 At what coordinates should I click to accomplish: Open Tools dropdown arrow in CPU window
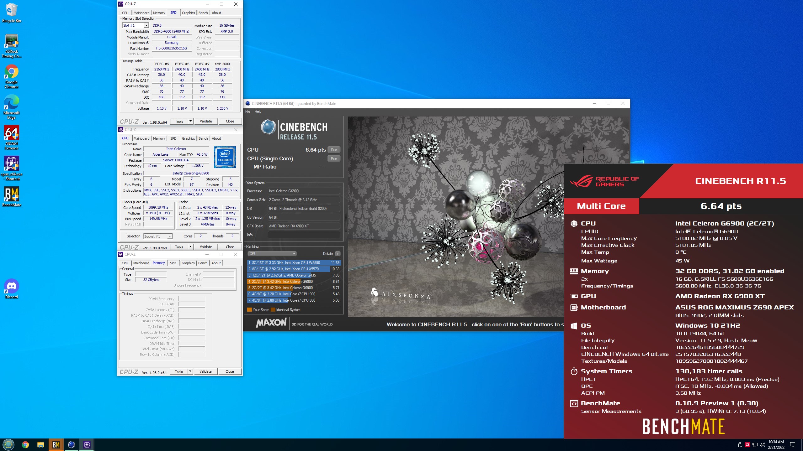(190, 247)
